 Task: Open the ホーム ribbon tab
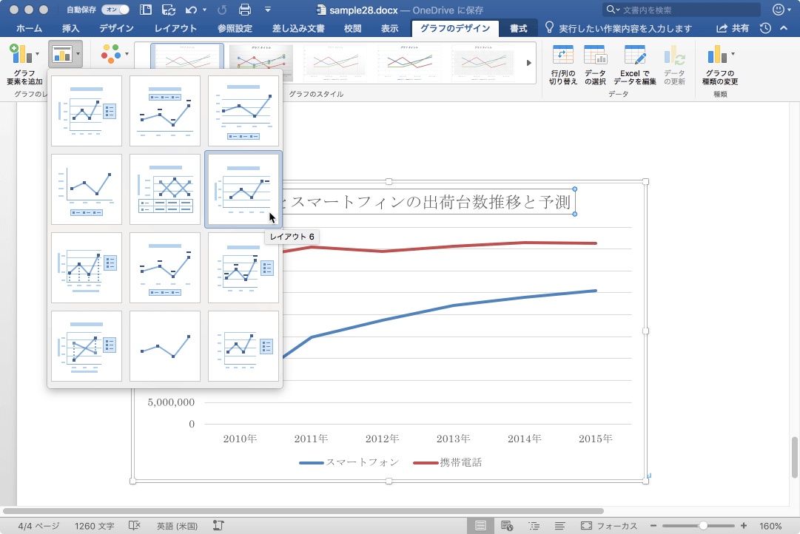(x=29, y=29)
